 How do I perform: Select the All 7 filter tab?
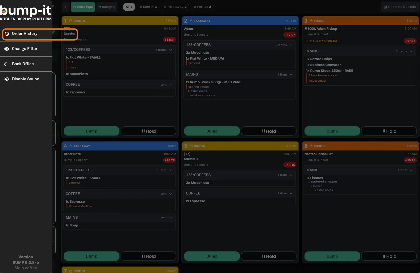(129, 7)
